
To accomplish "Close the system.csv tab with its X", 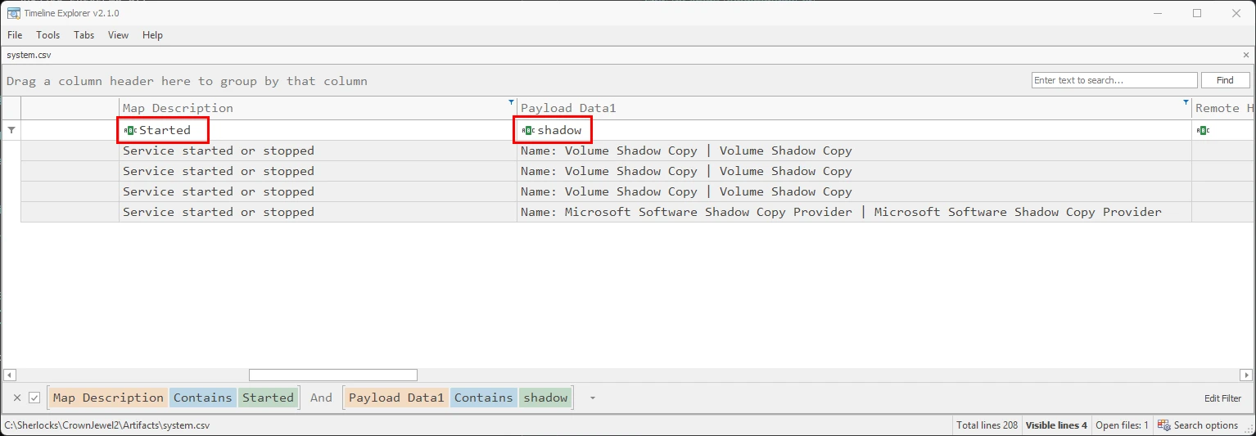I will tap(1246, 55).
